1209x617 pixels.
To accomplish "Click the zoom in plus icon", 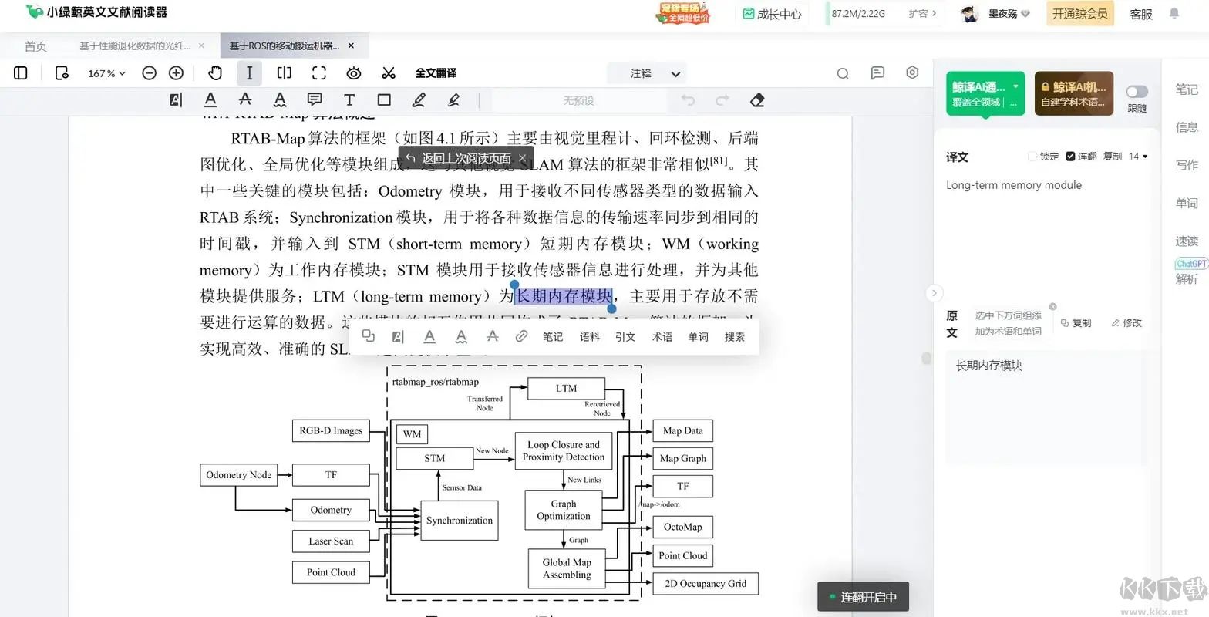I will pyautogui.click(x=176, y=73).
